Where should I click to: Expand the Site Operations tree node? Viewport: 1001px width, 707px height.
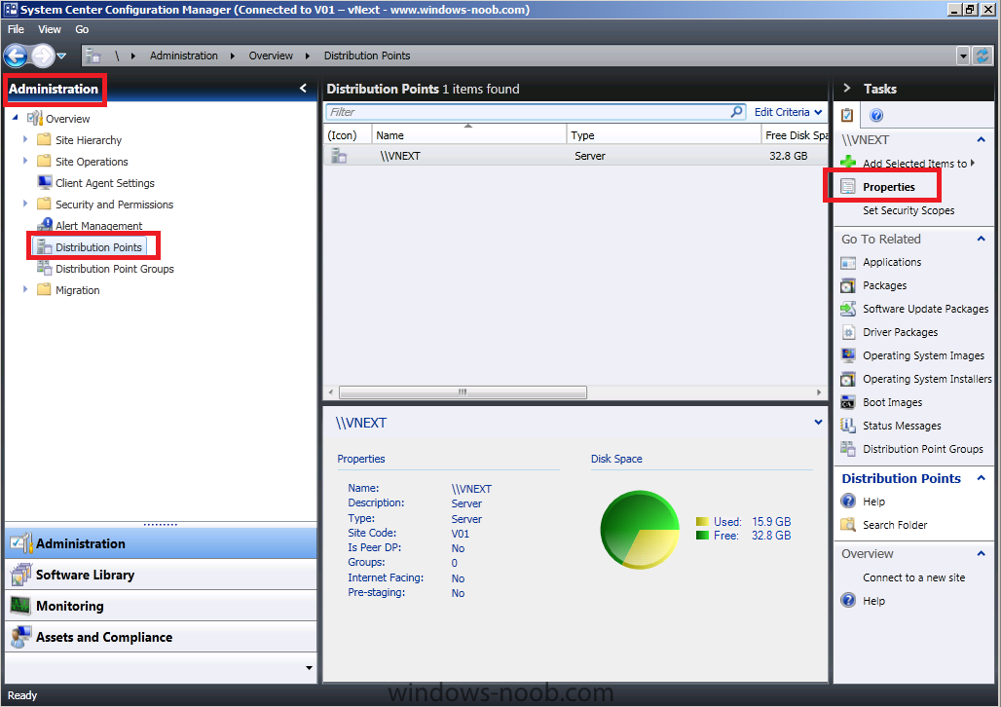pyautogui.click(x=25, y=161)
